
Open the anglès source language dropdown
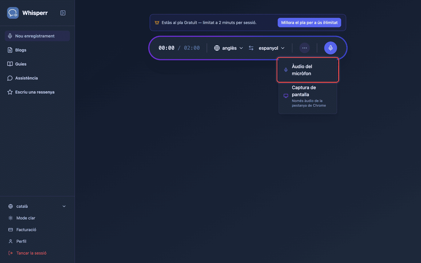pyautogui.click(x=228, y=48)
